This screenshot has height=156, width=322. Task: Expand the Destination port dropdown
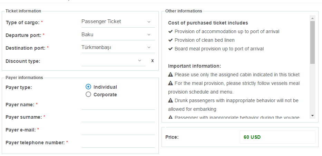pos(118,48)
